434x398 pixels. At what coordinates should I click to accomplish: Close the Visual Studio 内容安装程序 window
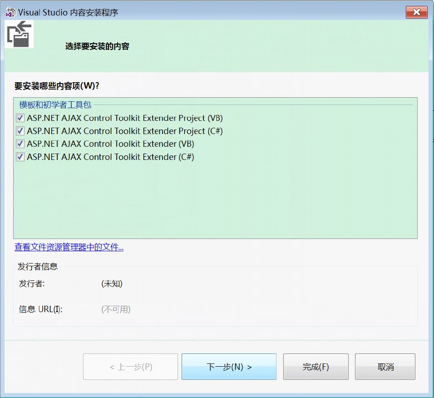(x=417, y=12)
